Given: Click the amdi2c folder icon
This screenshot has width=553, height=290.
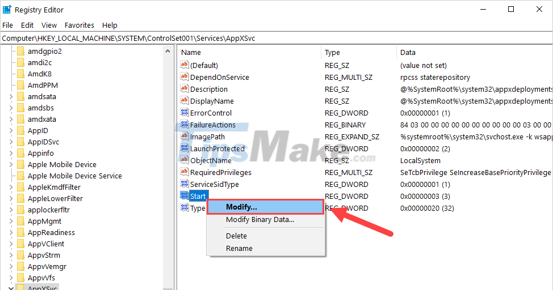Looking at the screenshot, I should (21, 62).
